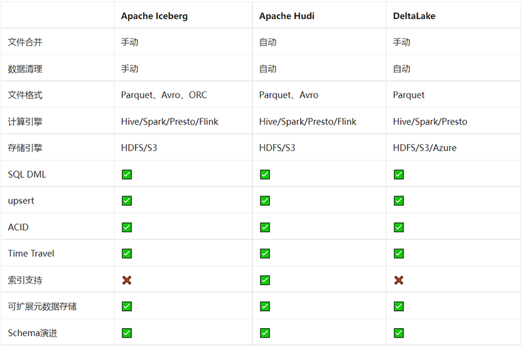Click the red cross for DeltaLake 索引支持
This screenshot has width=523, height=347.
(x=399, y=280)
